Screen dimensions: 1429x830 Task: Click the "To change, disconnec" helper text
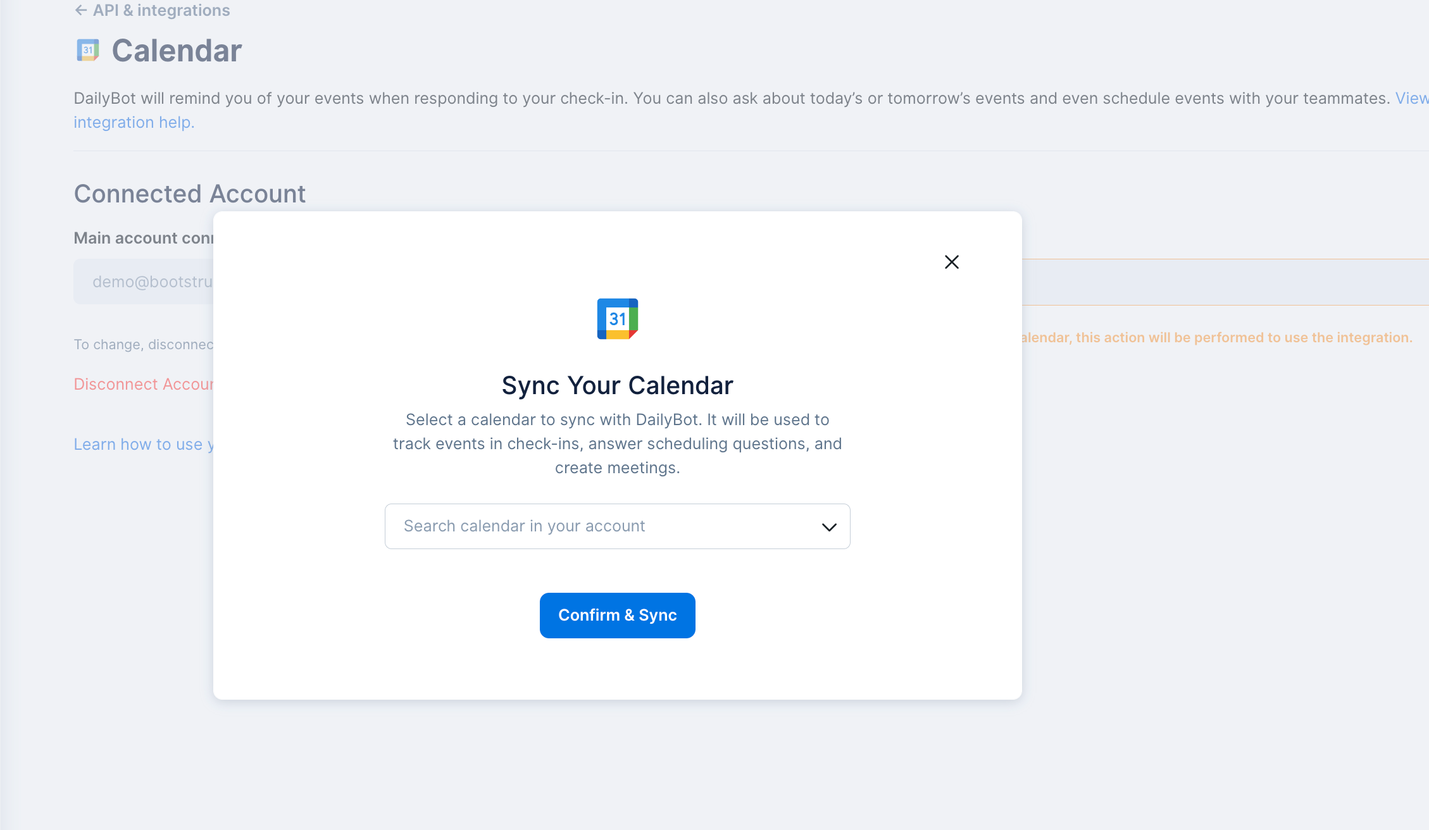144,344
